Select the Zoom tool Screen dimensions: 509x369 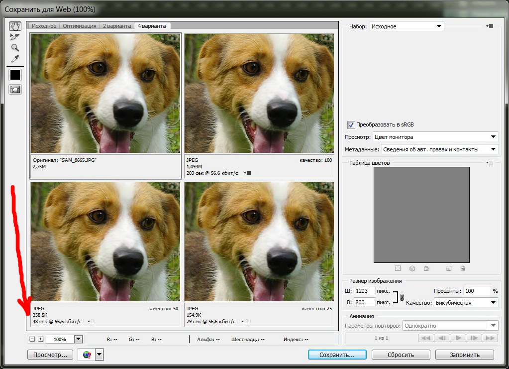tap(15, 48)
